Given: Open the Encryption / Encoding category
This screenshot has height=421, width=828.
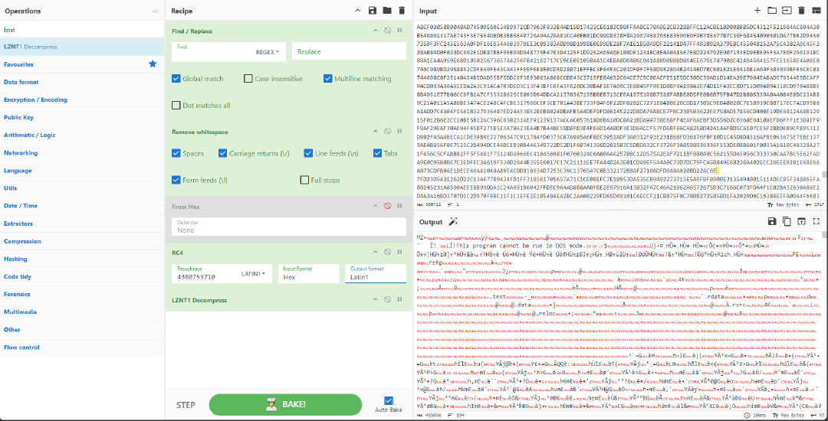Looking at the screenshot, I should [x=35, y=100].
